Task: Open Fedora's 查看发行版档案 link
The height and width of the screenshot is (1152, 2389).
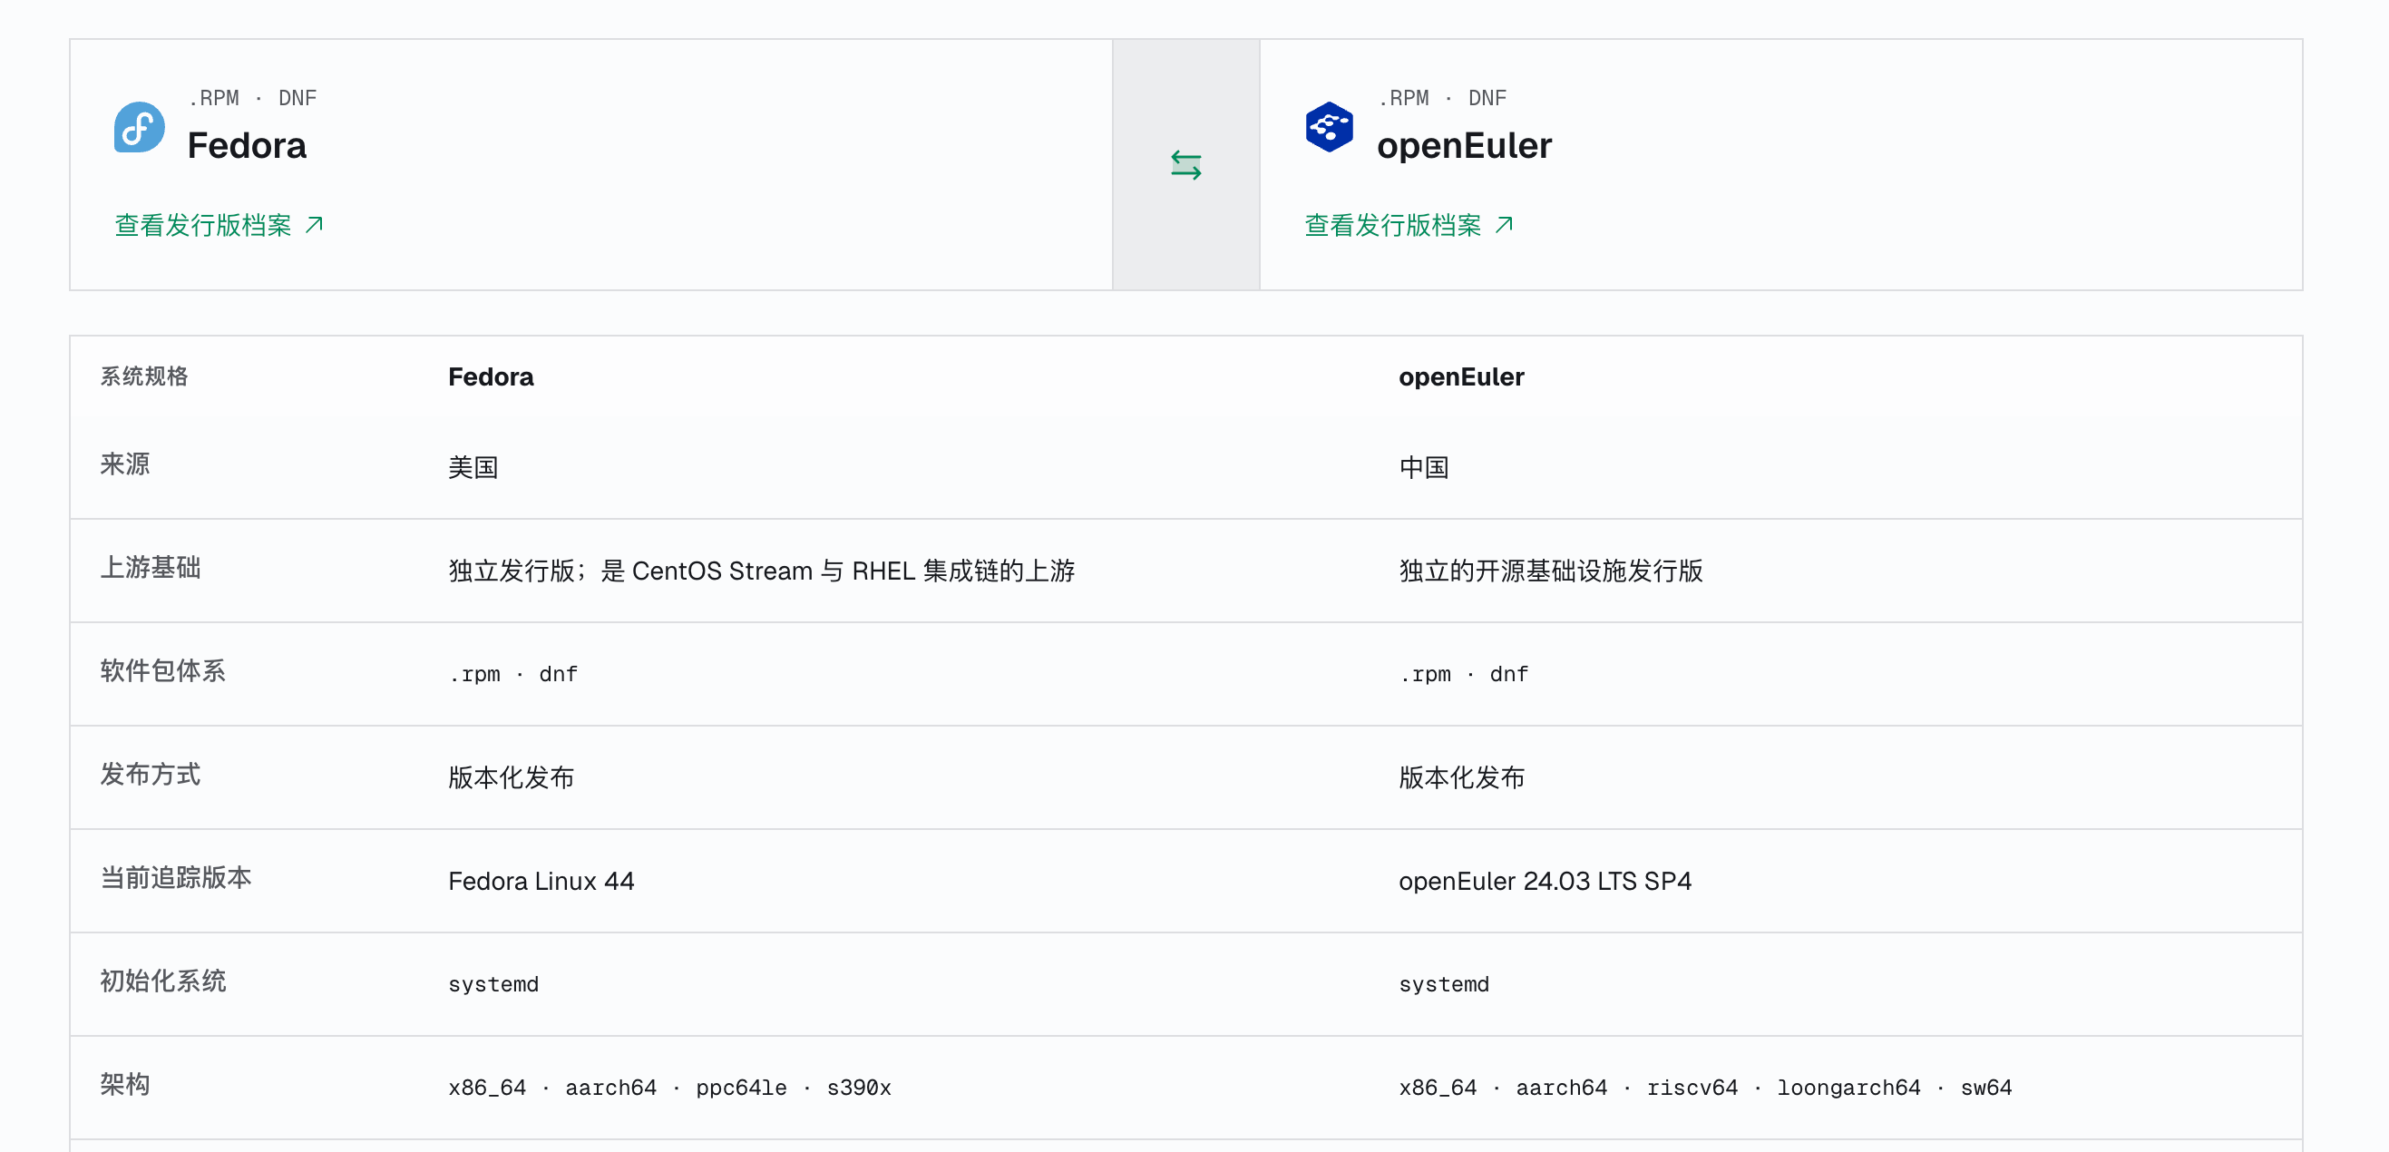Action: pos(219,224)
